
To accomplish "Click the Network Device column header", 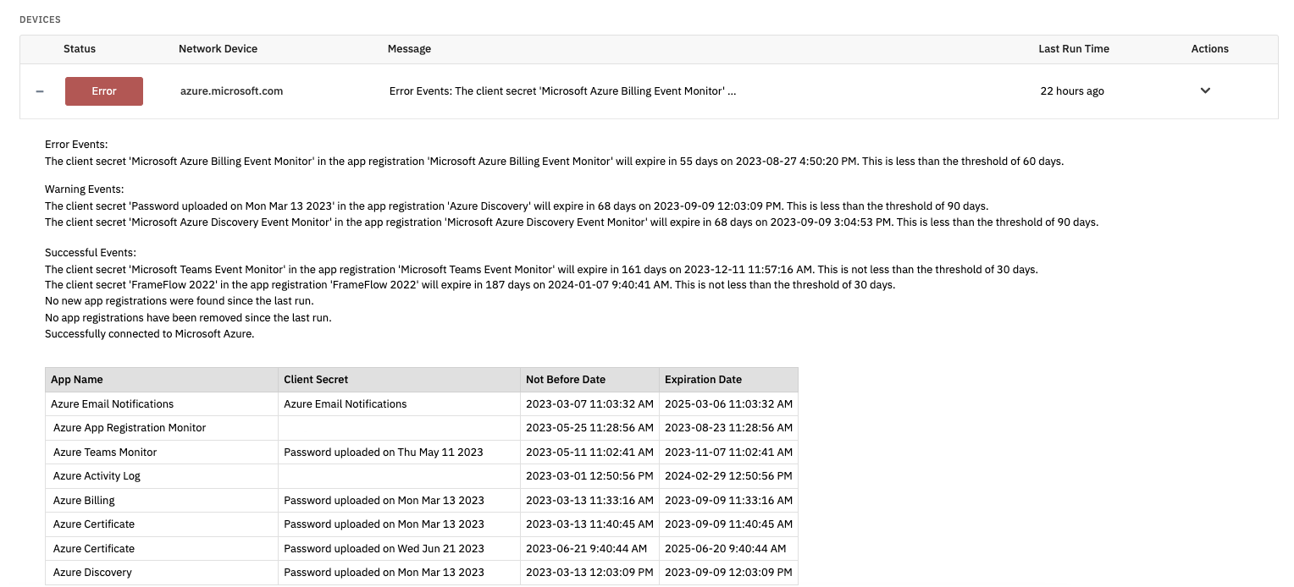I will coord(218,49).
